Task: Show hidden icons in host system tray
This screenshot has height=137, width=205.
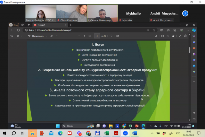Action: (x=152, y=133)
